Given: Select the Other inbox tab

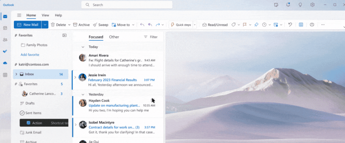Looking at the screenshot, I should pyautogui.click(x=114, y=37).
